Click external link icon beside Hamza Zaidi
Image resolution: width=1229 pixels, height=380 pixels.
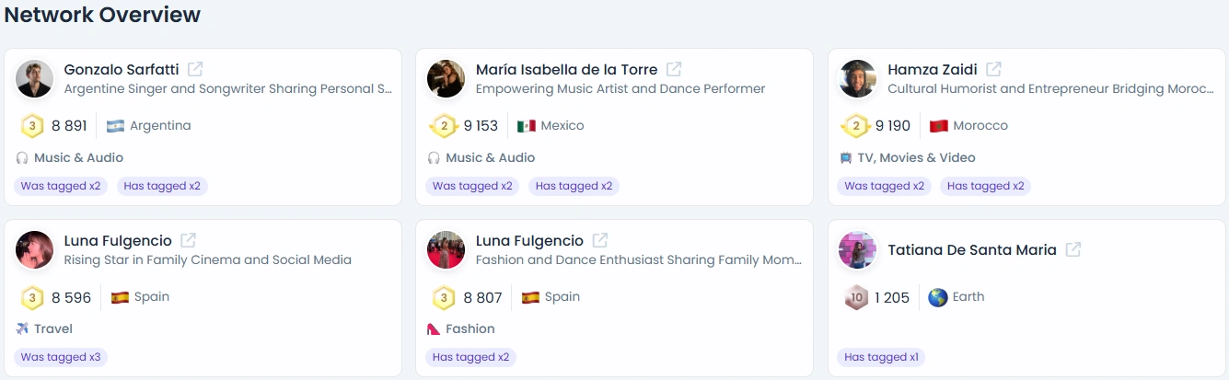tap(993, 69)
